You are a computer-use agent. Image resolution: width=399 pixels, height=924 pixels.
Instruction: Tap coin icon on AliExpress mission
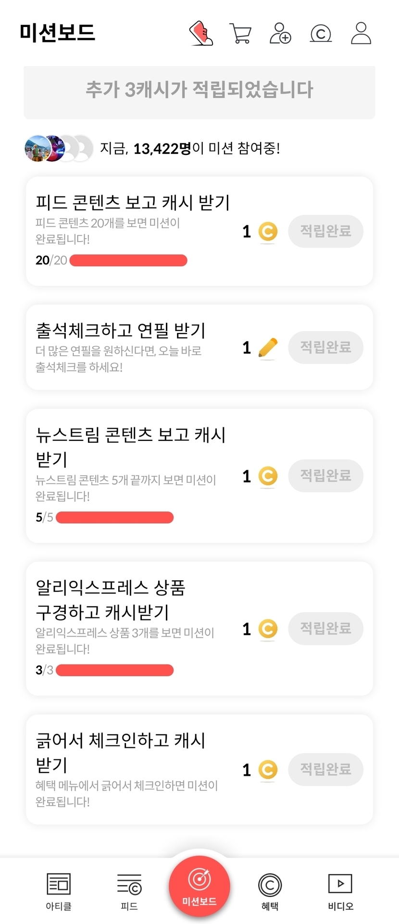(x=268, y=629)
